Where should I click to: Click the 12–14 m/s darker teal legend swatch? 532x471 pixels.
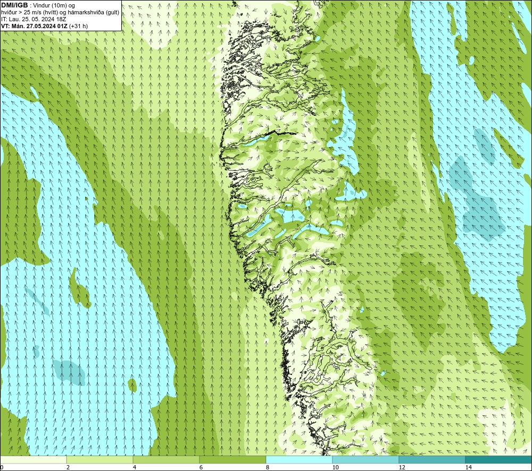click(432, 459)
